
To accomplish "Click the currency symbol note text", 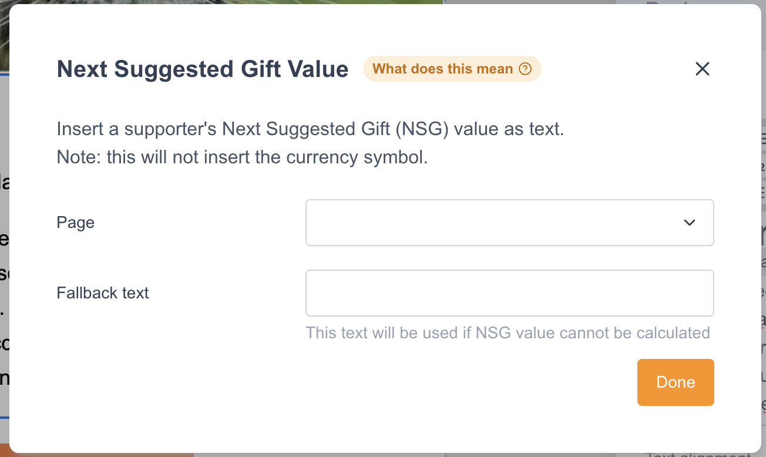I will click(242, 157).
